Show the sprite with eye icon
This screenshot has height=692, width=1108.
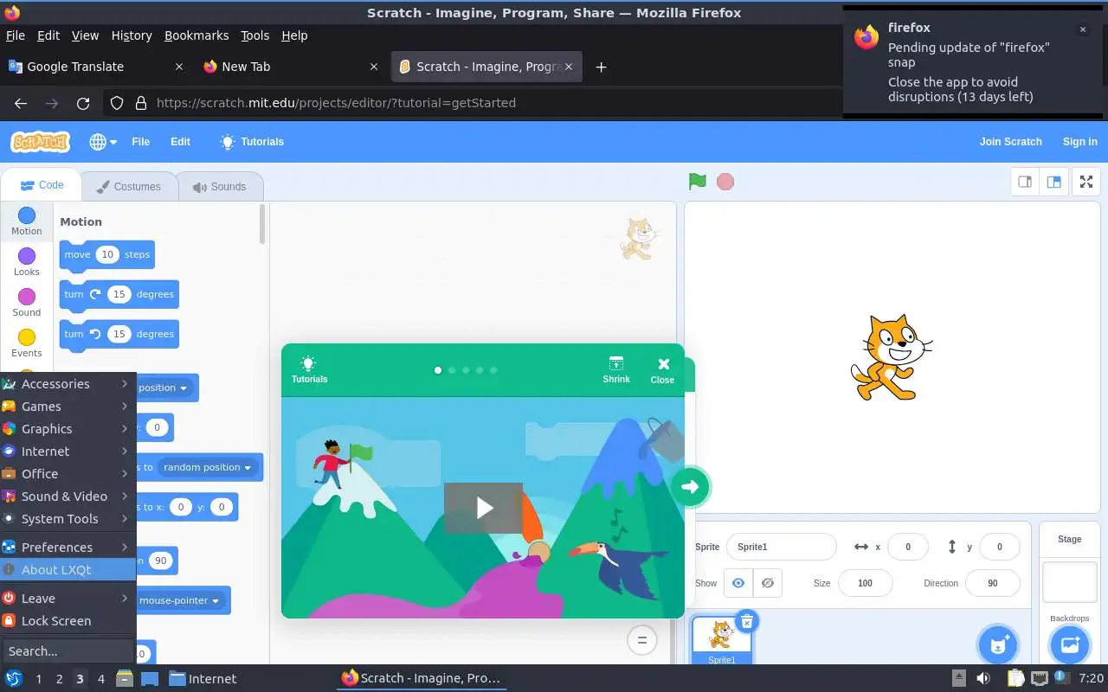click(738, 583)
